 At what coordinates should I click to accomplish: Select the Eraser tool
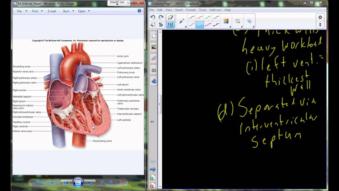pos(170,17)
